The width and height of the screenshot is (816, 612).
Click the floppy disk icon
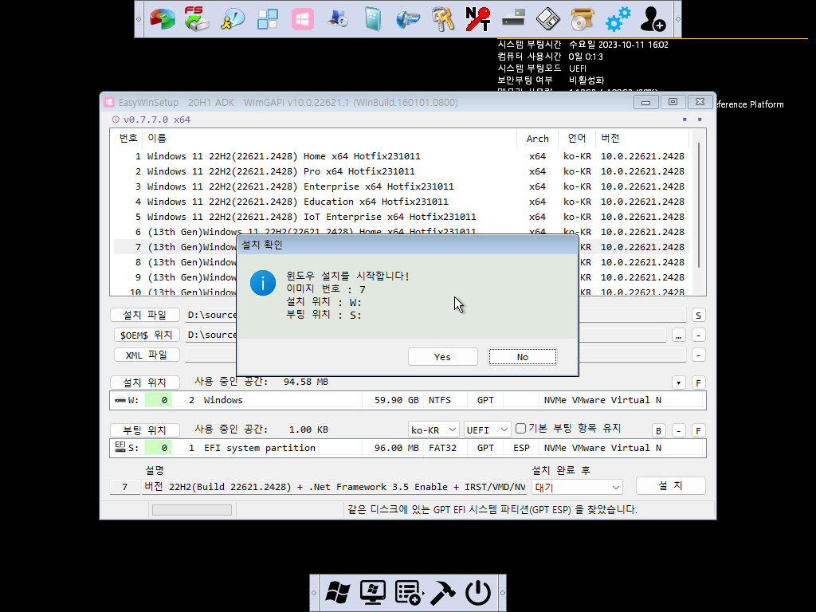point(547,19)
